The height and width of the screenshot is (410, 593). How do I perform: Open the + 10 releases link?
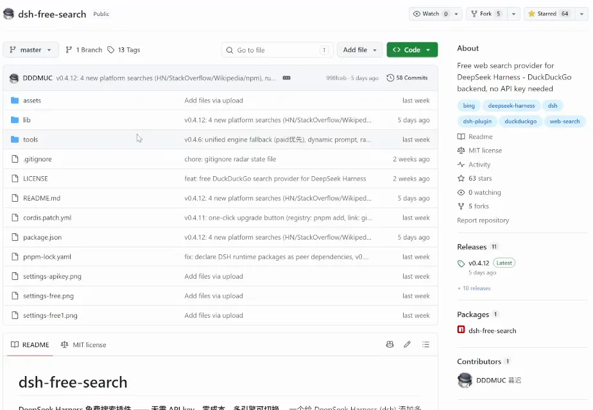[x=474, y=288]
